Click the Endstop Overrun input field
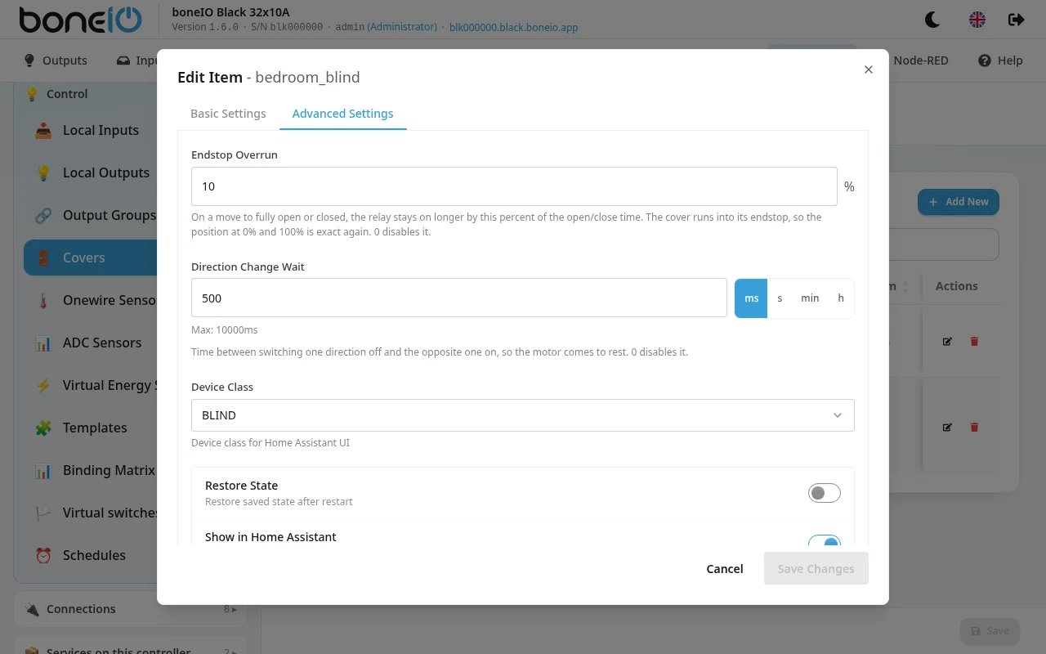 coord(514,186)
